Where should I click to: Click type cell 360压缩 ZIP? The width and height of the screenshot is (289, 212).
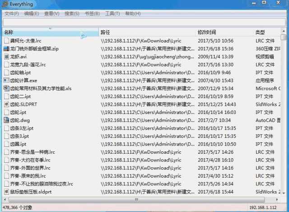point(268,49)
